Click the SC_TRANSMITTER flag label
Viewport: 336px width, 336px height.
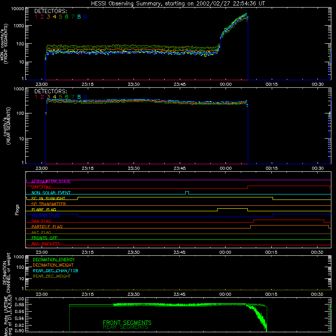click(49, 204)
